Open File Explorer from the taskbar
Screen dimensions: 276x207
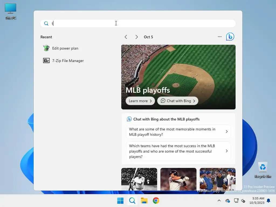(x=144, y=201)
